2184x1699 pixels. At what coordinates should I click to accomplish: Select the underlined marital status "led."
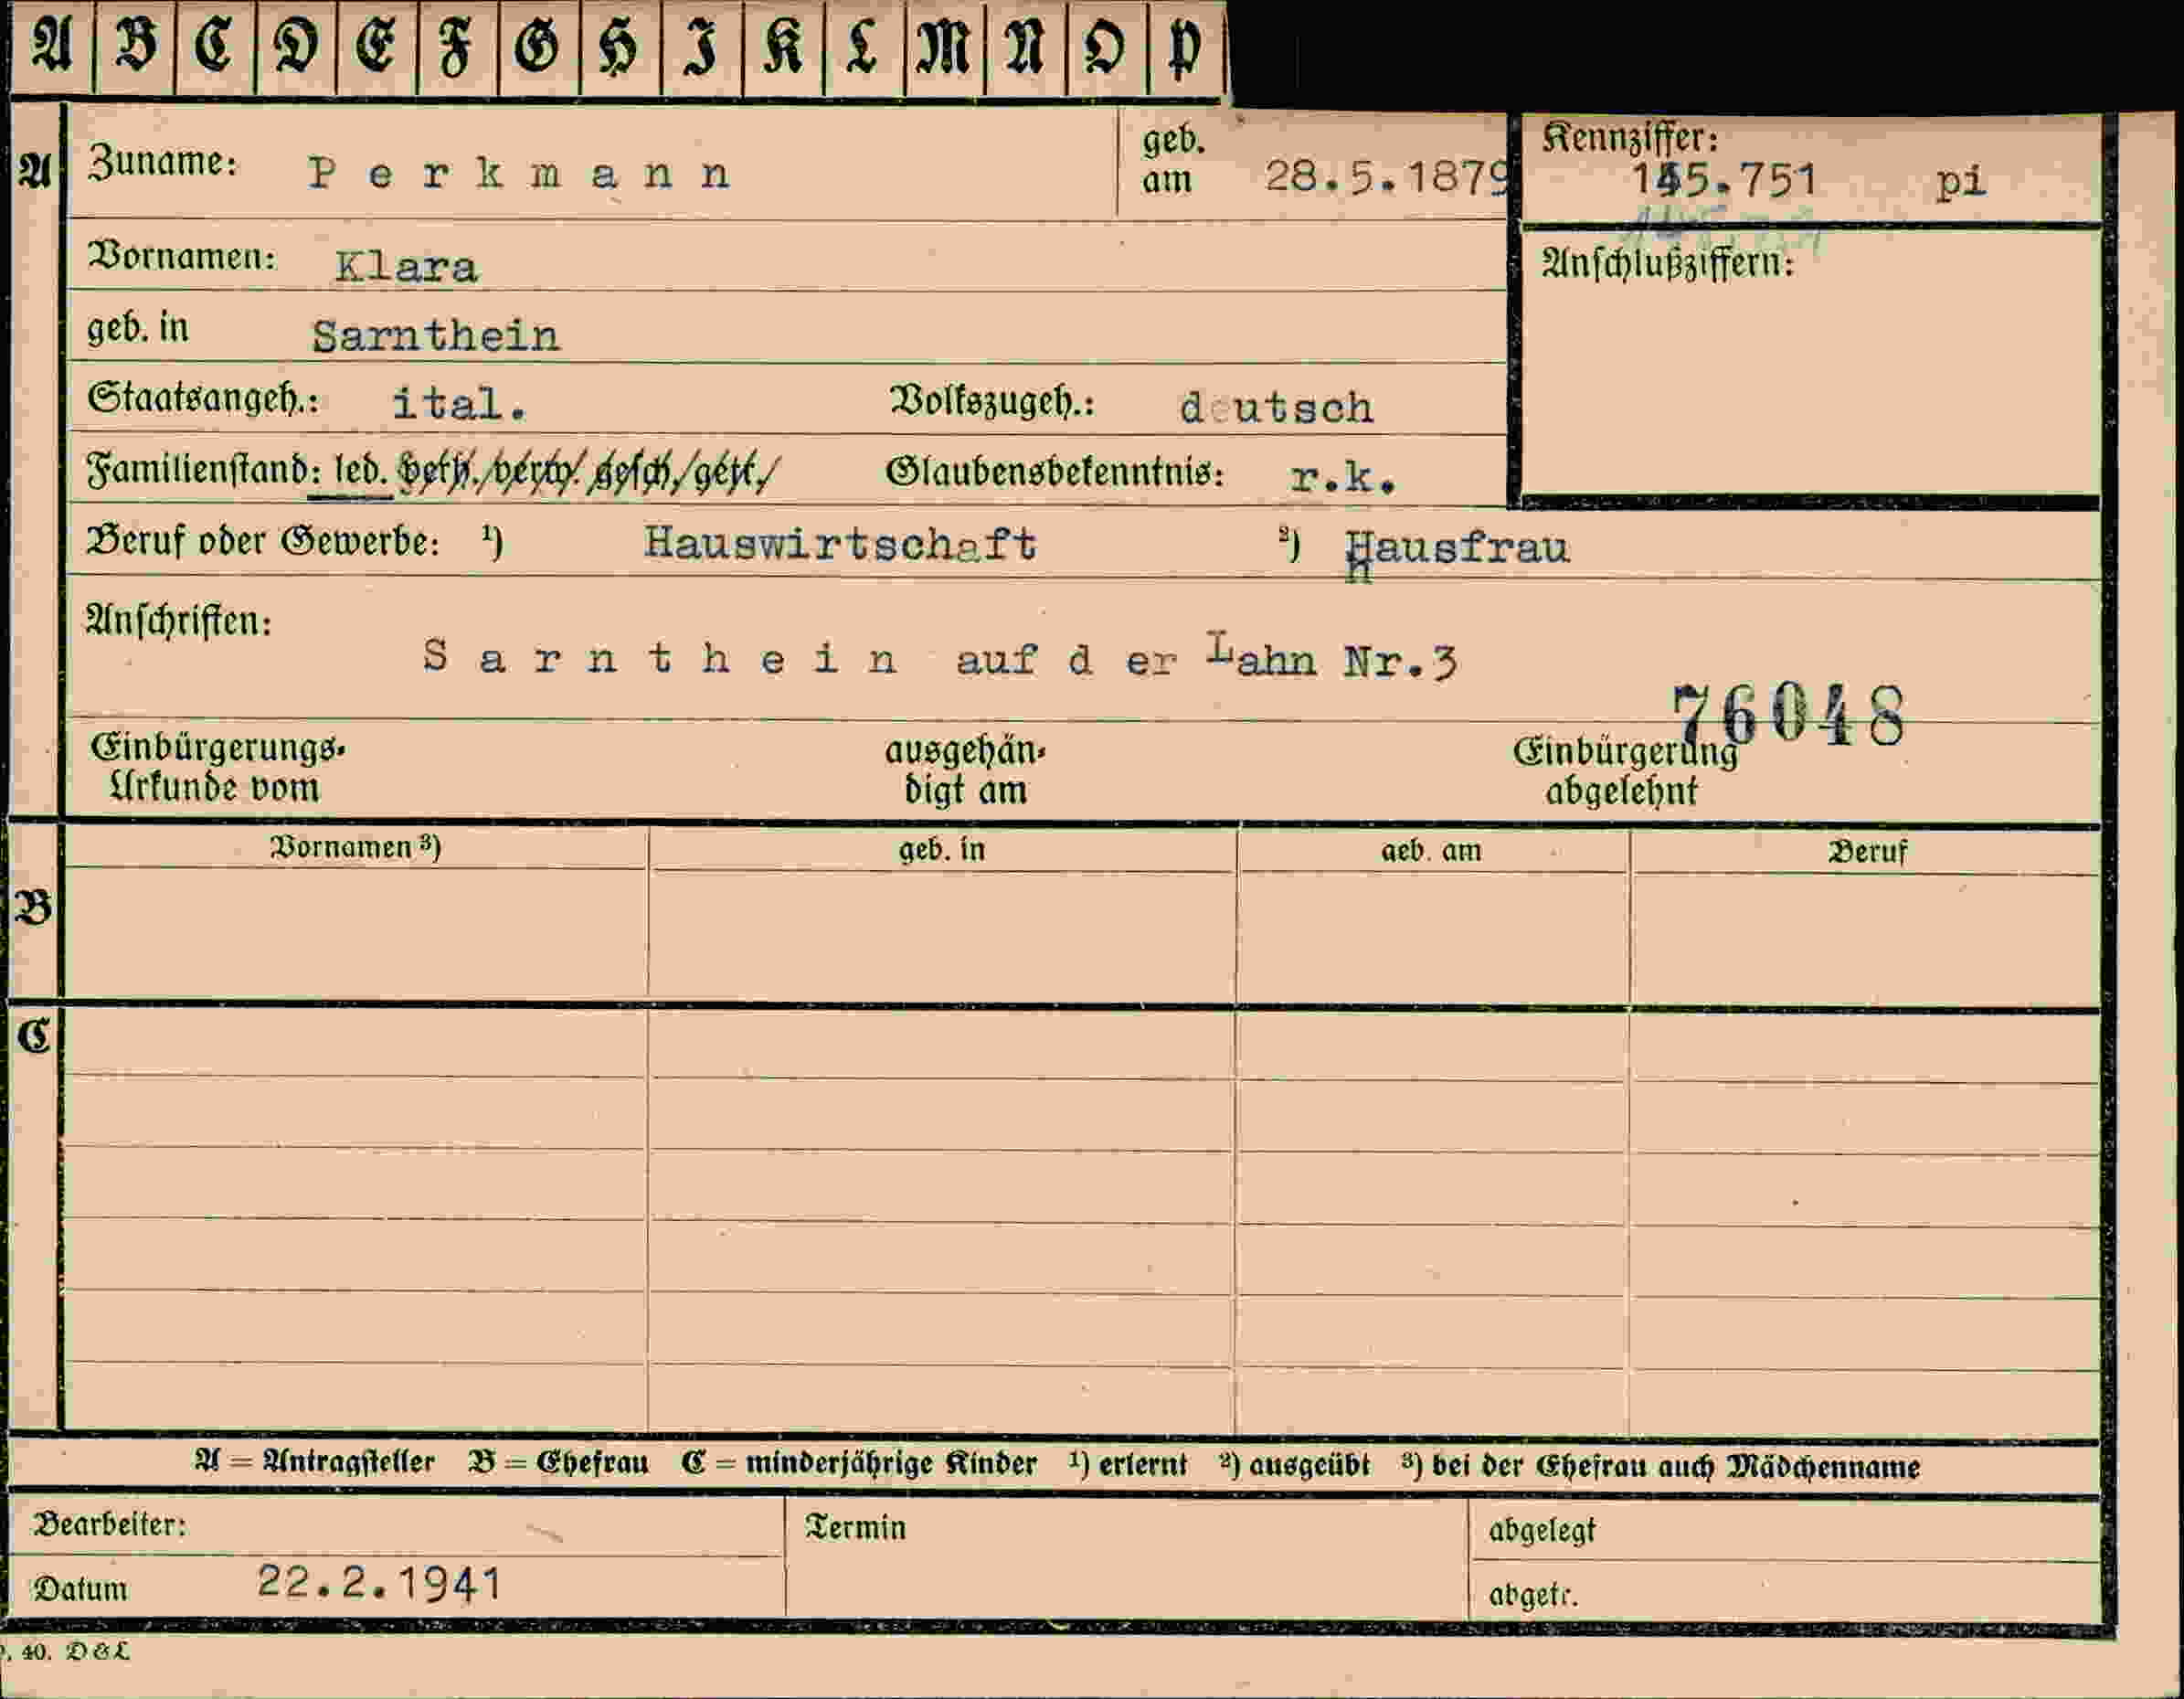pyautogui.click(x=361, y=469)
